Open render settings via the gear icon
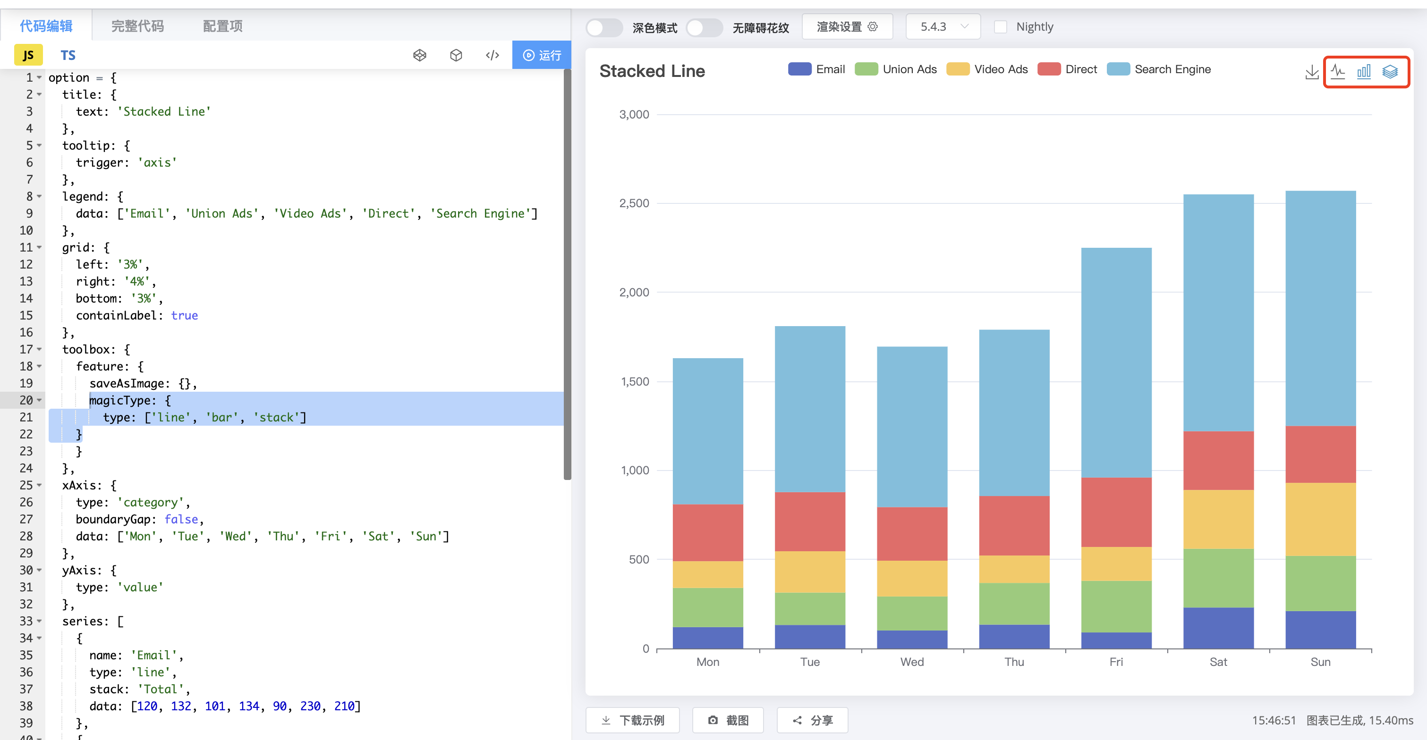The height and width of the screenshot is (740, 1427). point(873,26)
